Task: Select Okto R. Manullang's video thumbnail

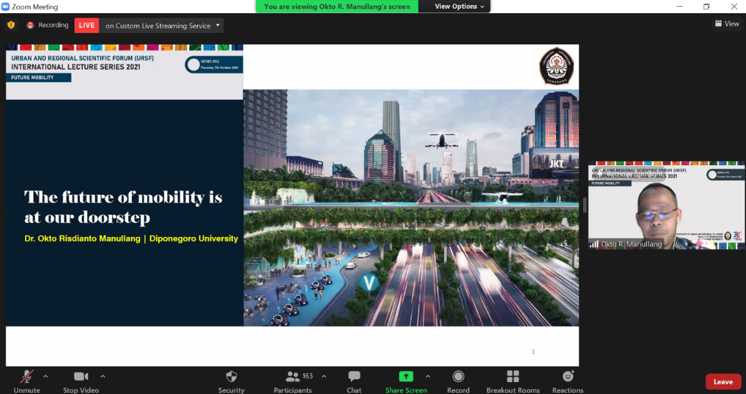Action: 666,205
